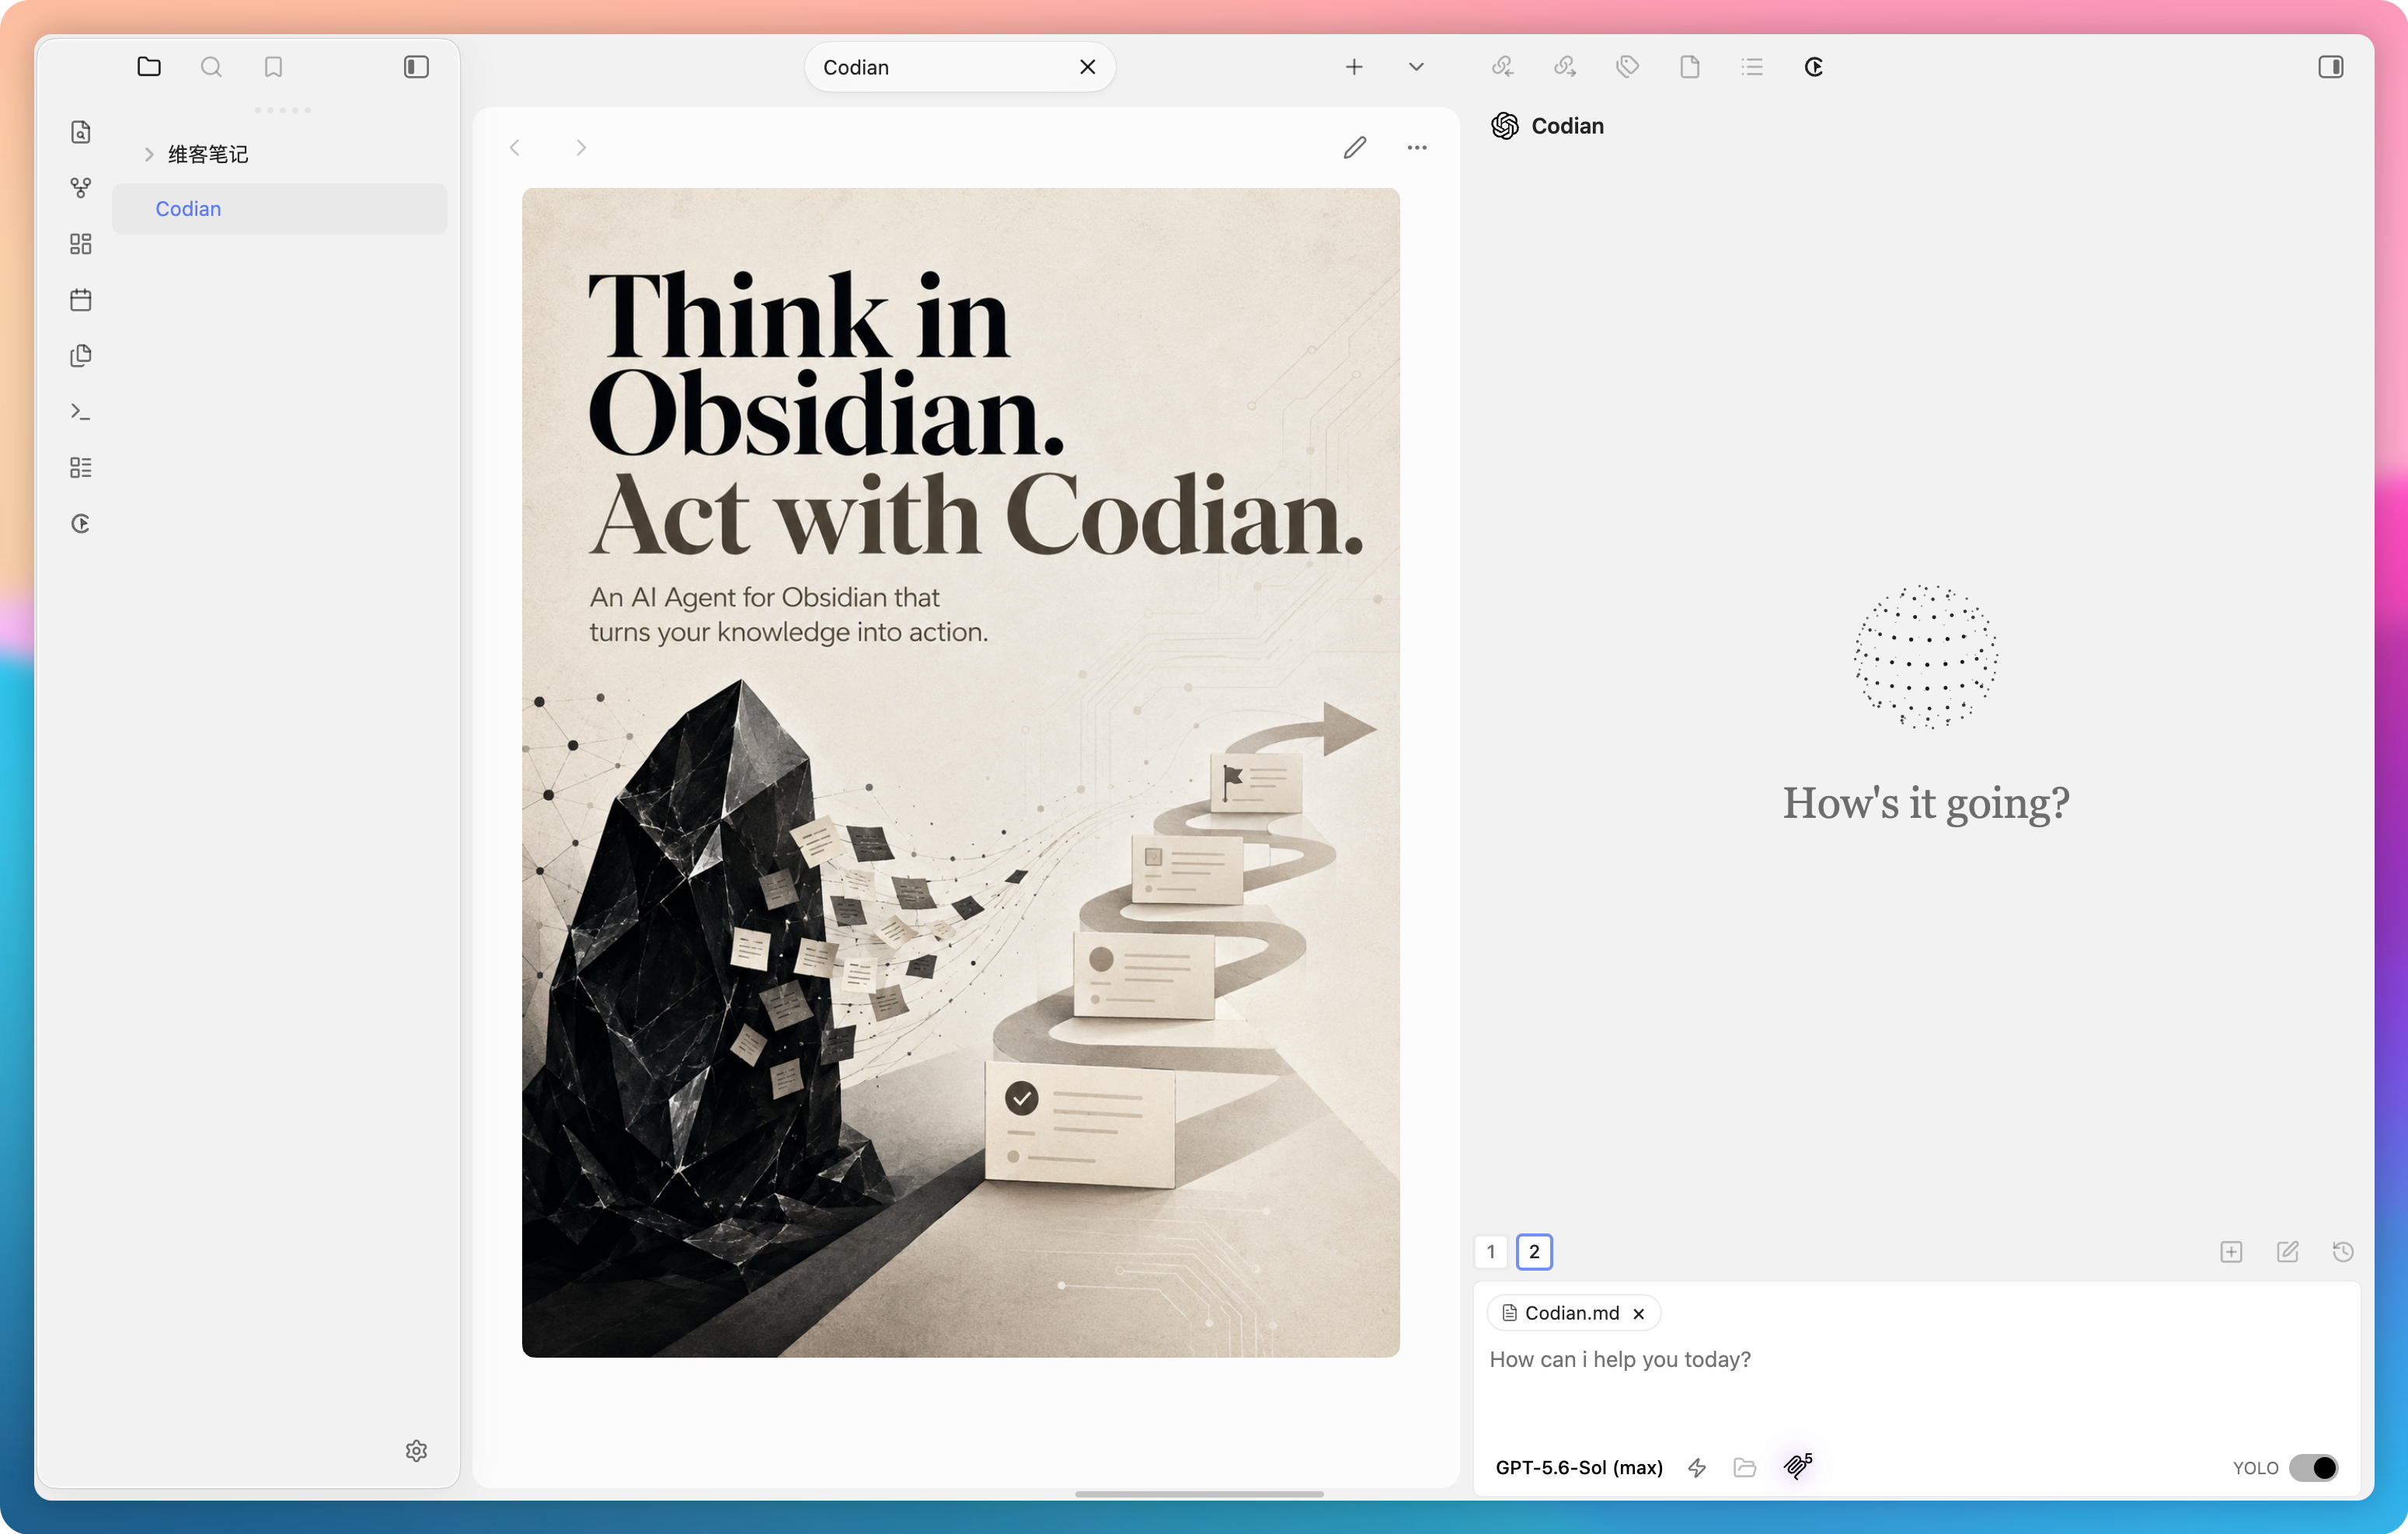
Task: Navigate back in note history
Action: coord(515,148)
